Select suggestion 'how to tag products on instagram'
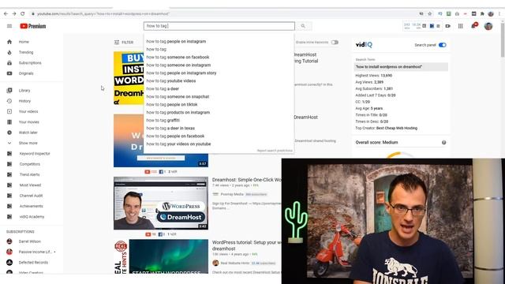Viewport: 505px width, 284px height. pos(219,112)
